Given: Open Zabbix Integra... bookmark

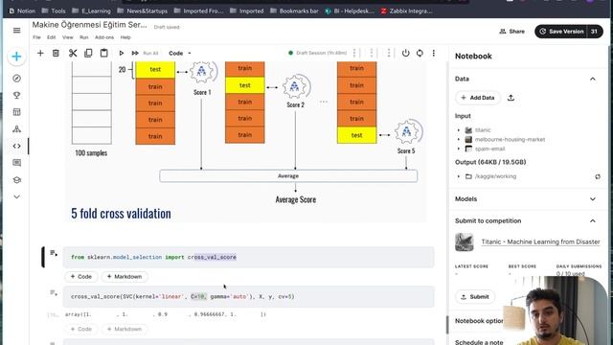Looking at the screenshot, I should tap(406, 11).
